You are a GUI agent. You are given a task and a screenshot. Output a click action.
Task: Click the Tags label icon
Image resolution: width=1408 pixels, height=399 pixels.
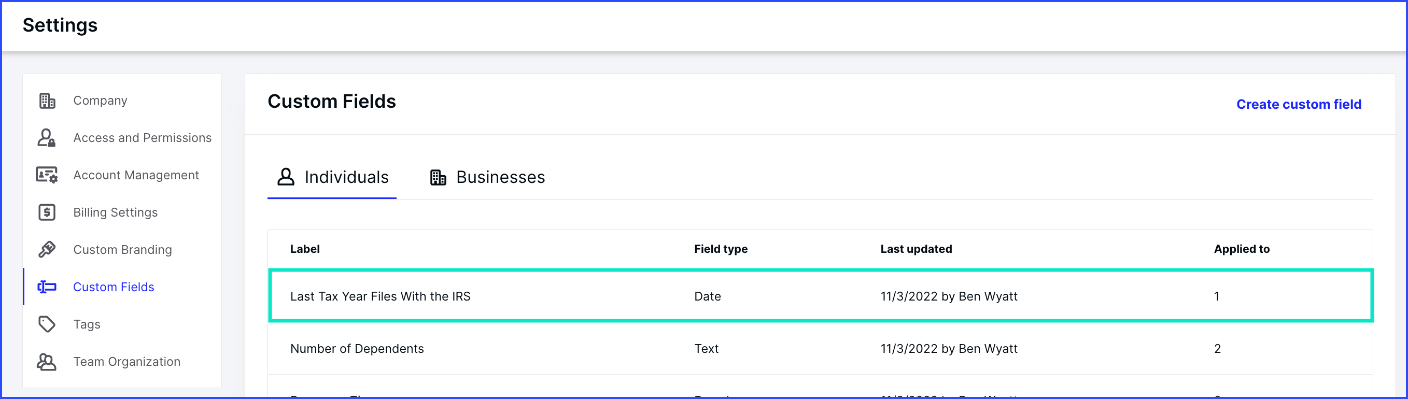point(47,324)
